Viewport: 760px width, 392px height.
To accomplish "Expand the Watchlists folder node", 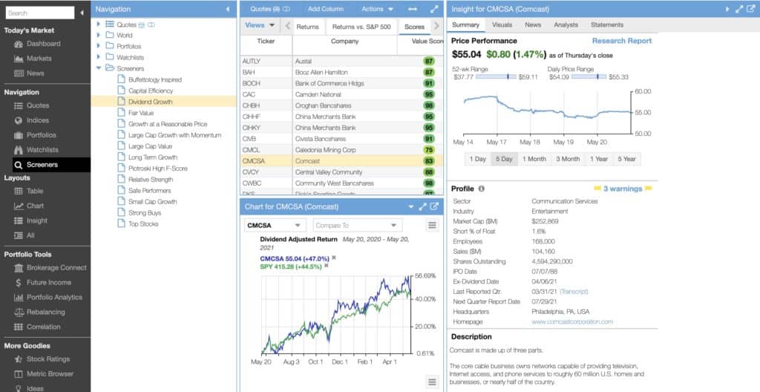I will point(99,57).
